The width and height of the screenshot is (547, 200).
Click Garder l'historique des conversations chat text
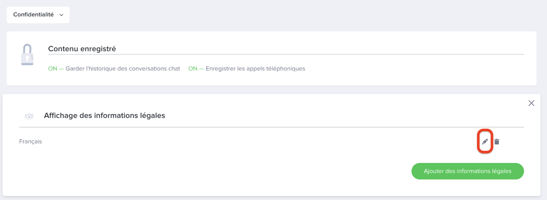point(123,69)
